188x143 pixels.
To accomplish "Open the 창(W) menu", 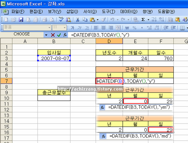I will tap(147, 12).
